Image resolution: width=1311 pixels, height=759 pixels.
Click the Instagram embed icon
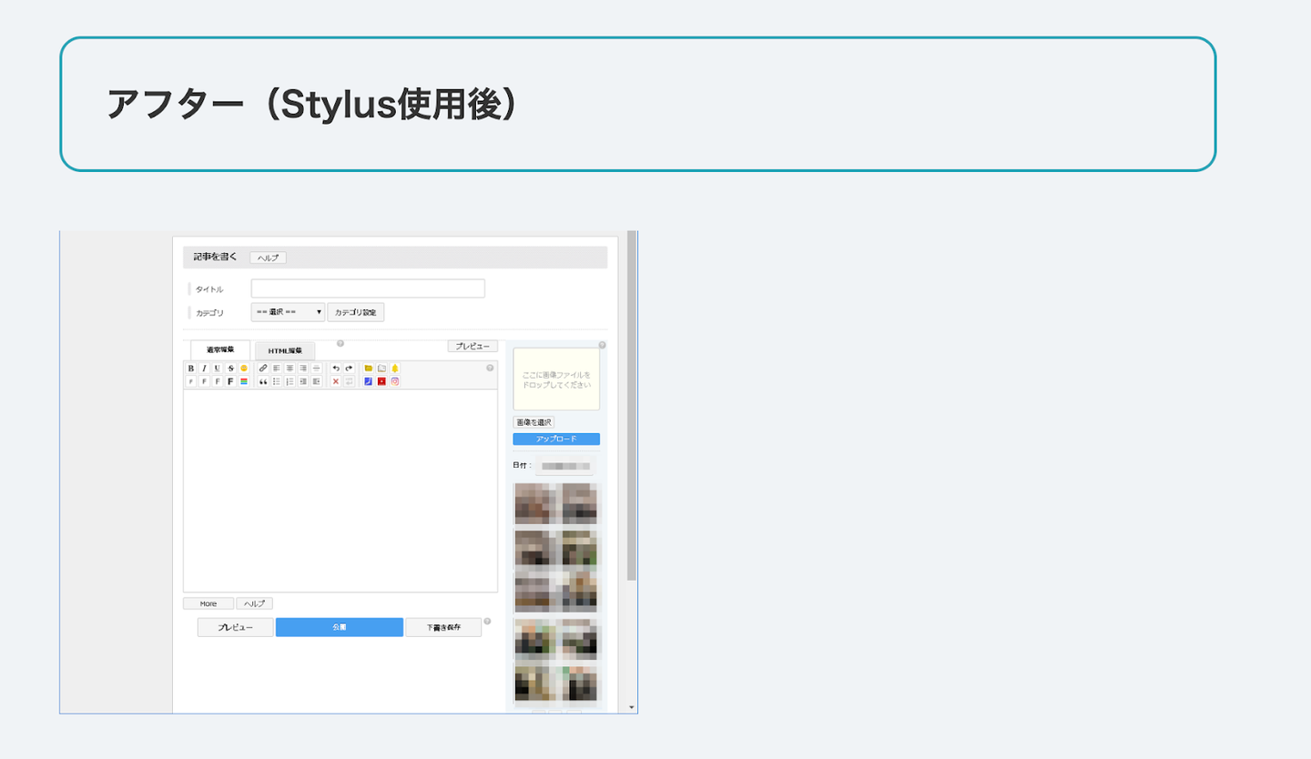pyautogui.click(x=395, y=381)
